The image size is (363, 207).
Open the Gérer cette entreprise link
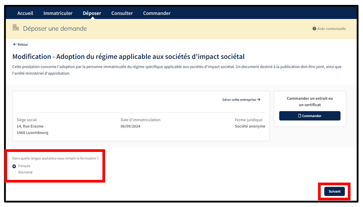coord(239,100)
